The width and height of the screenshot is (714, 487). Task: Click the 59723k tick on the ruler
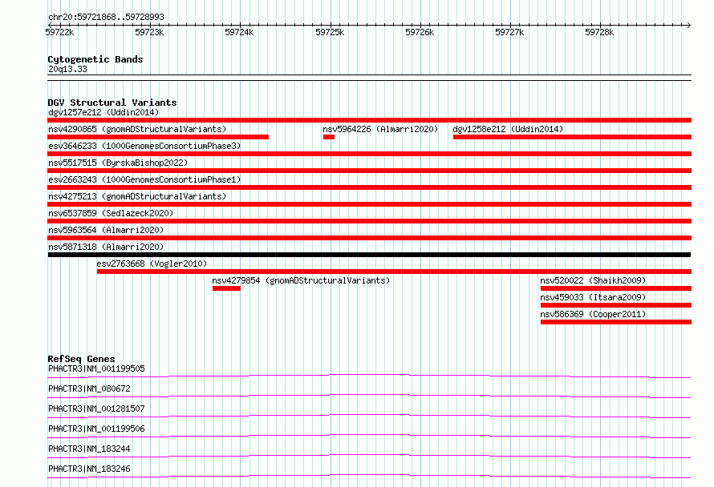(x=149, y=32)
